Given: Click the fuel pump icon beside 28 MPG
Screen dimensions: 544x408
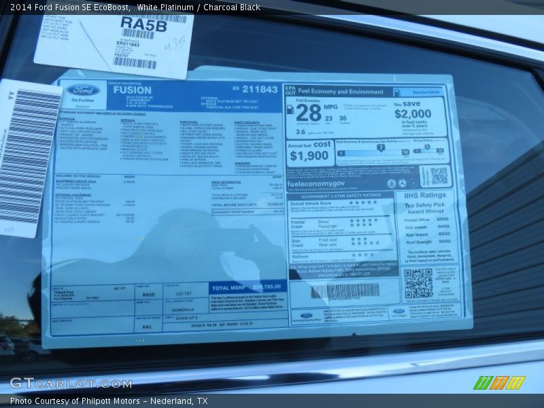Looking at the screenshot, I should coord(290,109).
